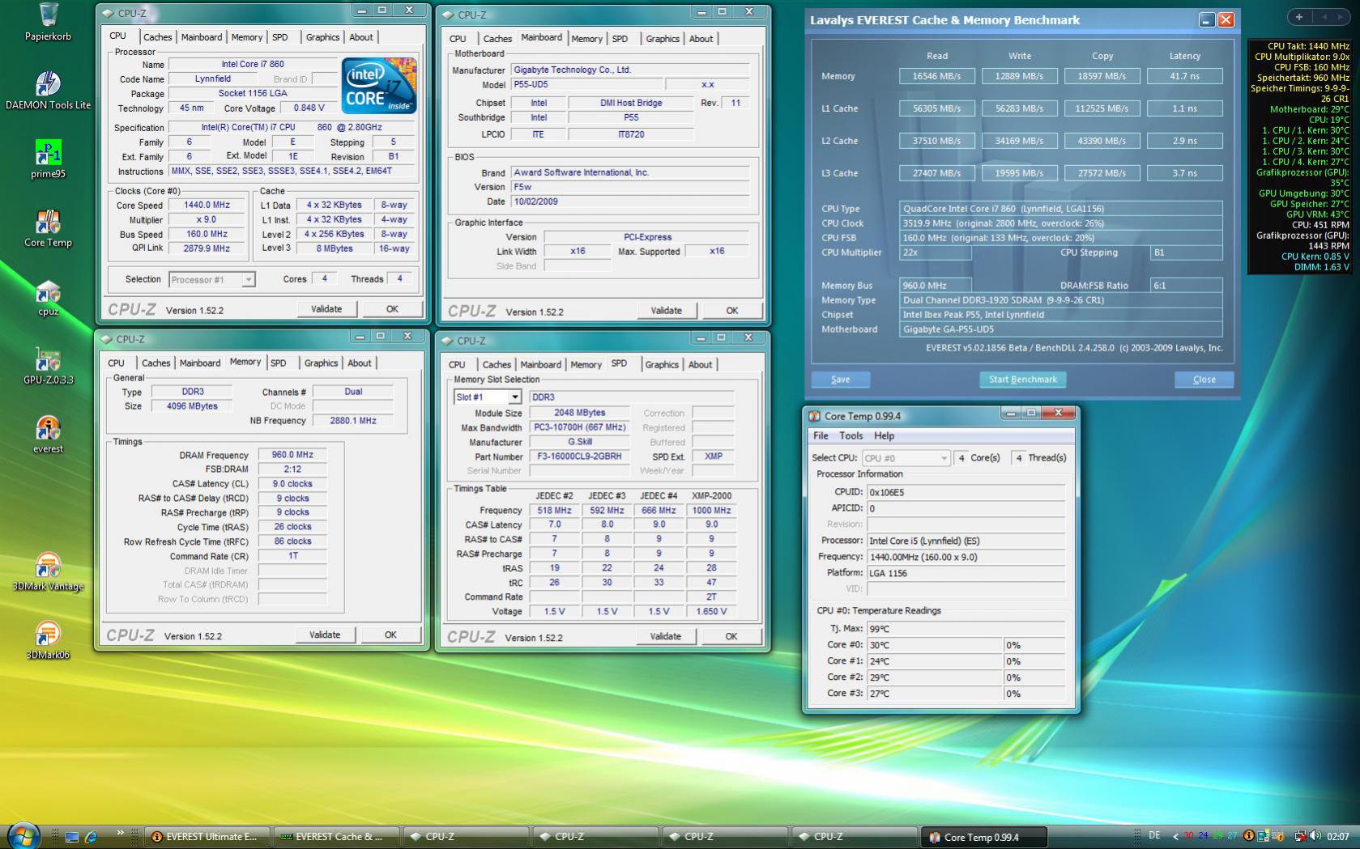The width and height of the screenshot is (1360, 849).
Task: Click the CPUID value field in Core Temp
Action: pyautogui.click(x=965, y=492)
